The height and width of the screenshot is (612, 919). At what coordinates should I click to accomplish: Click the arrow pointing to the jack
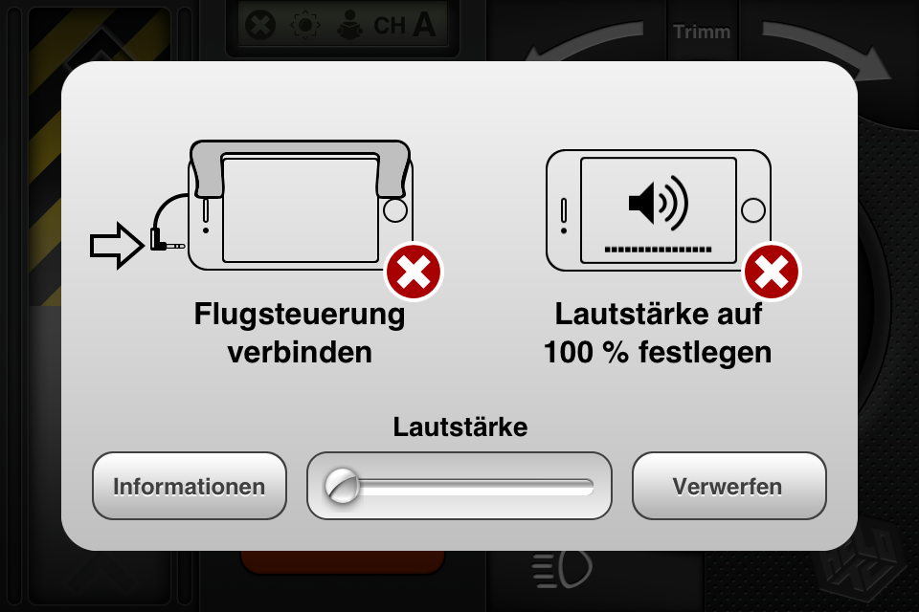point(117,246)
